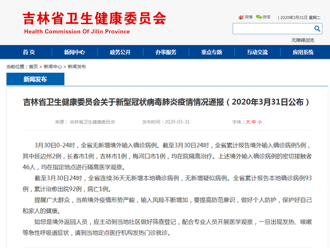Click the WeChat icon in header

[x=259, y=17]
